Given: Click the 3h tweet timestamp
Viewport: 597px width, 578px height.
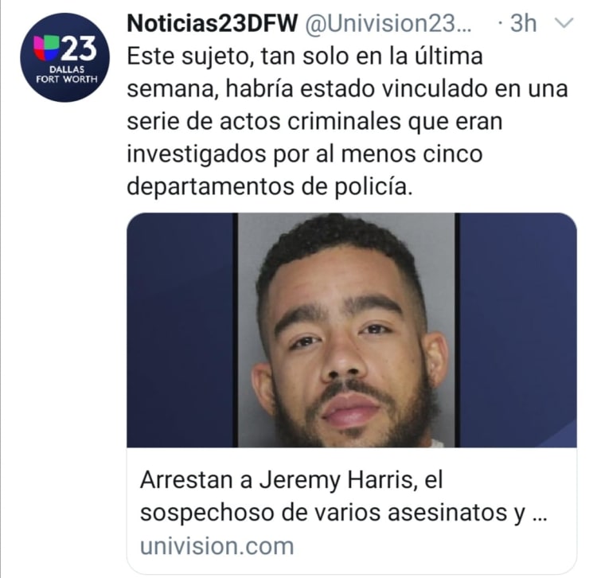Looking at the screenshot, I should point(523,24).
